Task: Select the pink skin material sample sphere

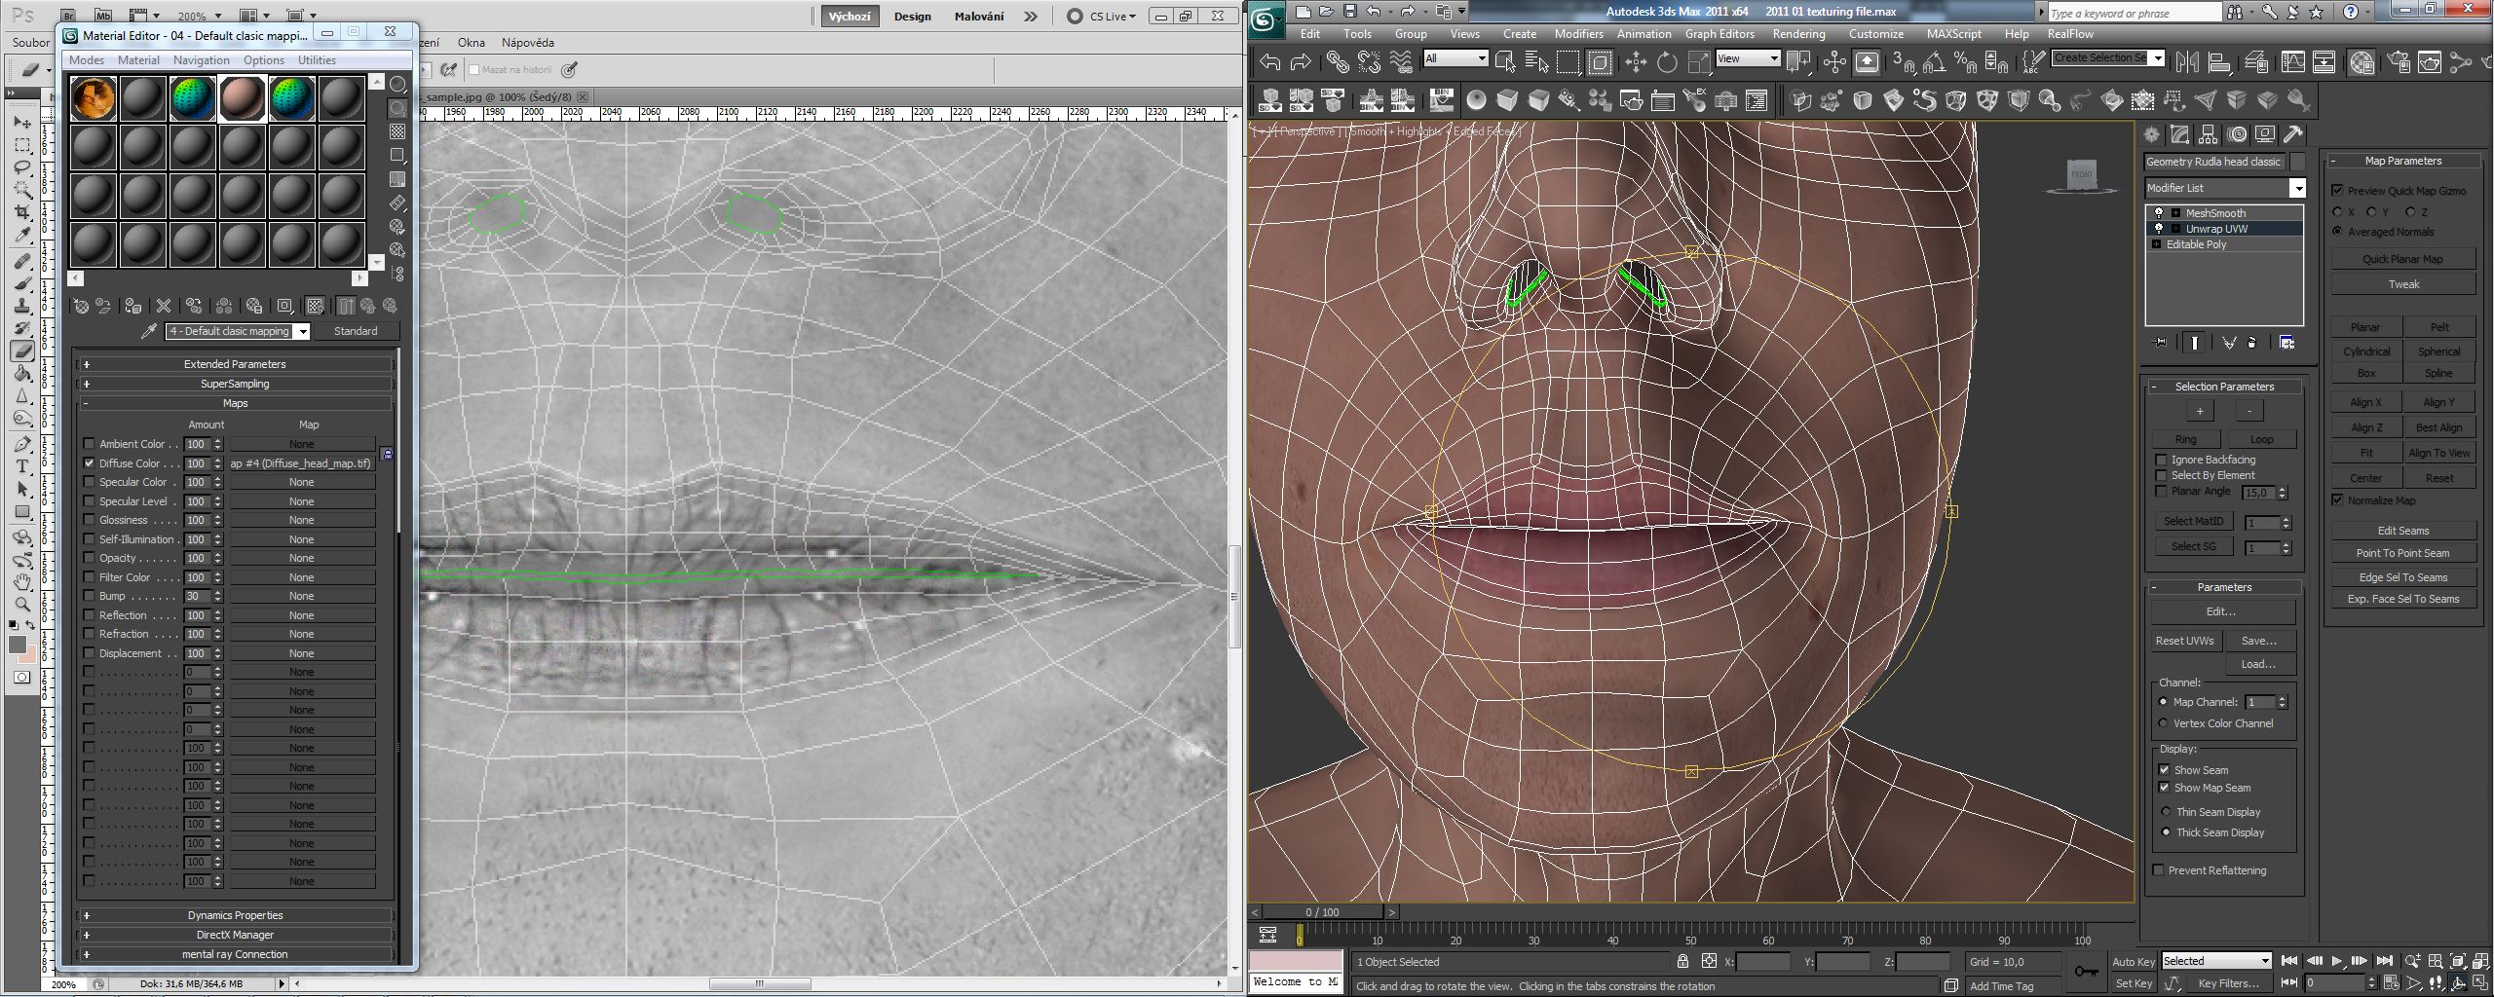Action: (242, 98)
